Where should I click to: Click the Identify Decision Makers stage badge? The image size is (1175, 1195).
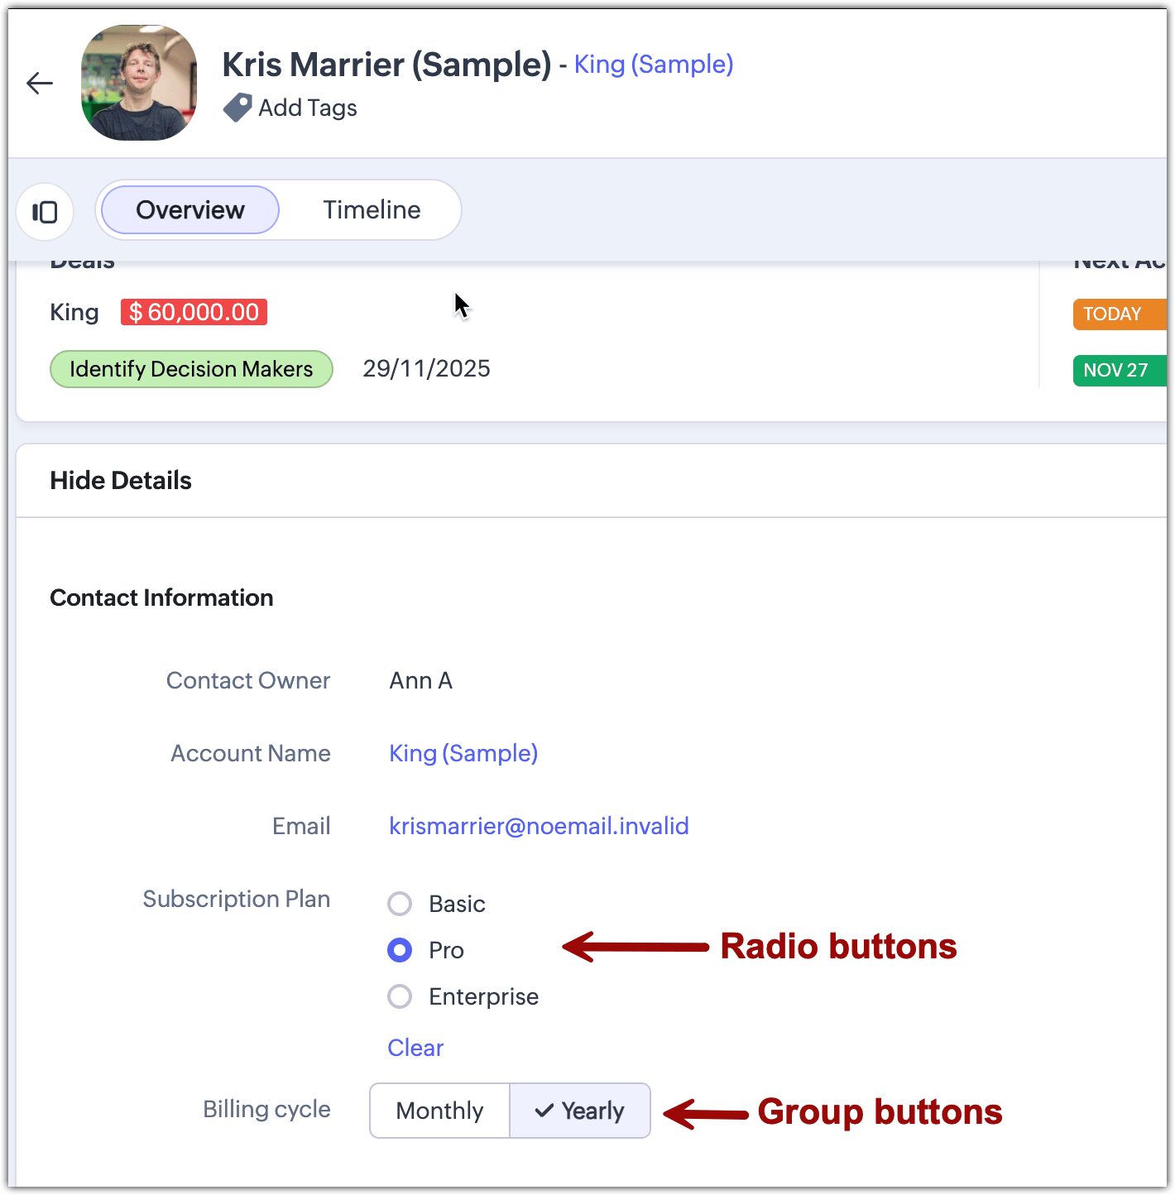point(191,369)
